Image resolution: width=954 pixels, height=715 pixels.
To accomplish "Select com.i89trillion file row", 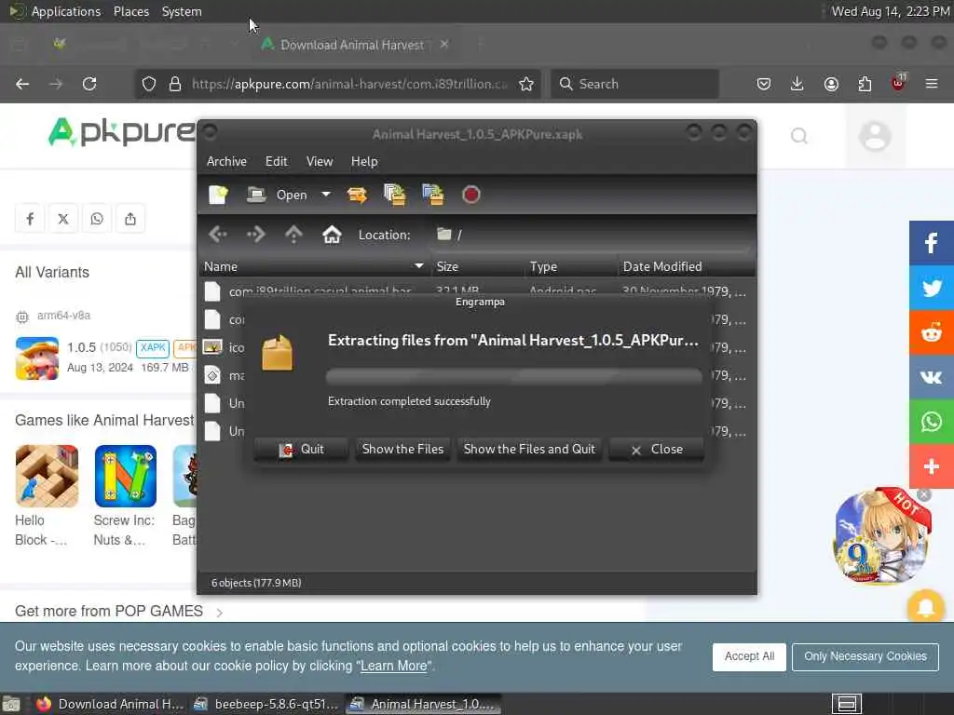I will (477, 291).
